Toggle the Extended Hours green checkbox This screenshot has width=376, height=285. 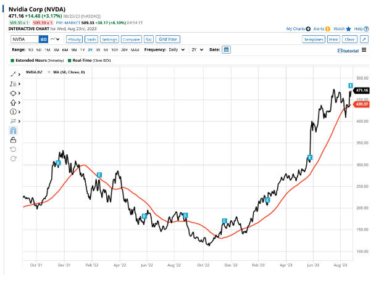coord(12,60)
